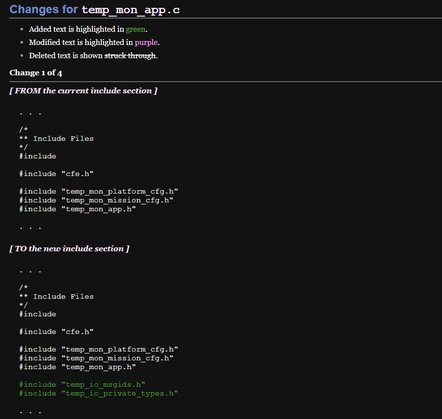The width and height of the screenshot is (442, 419).
Task: Click the added temp_io_private_types.h include line
Action: coord(98,394)
